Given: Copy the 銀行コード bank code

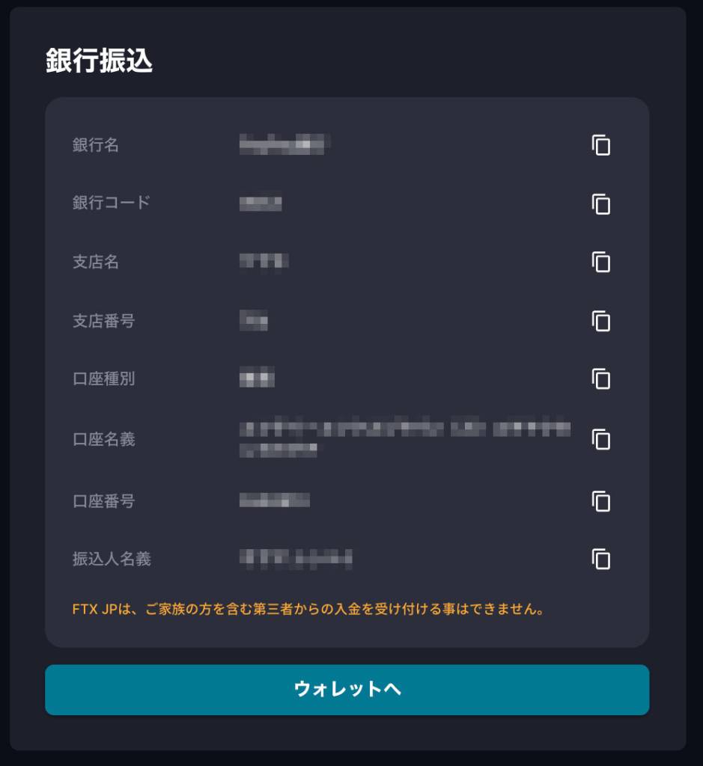Looking at the screenshot, I should click(x=601, y=203).
